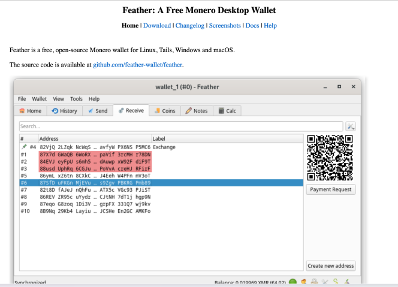Click the wallet lock icon in status bar

tap(315, 282)
